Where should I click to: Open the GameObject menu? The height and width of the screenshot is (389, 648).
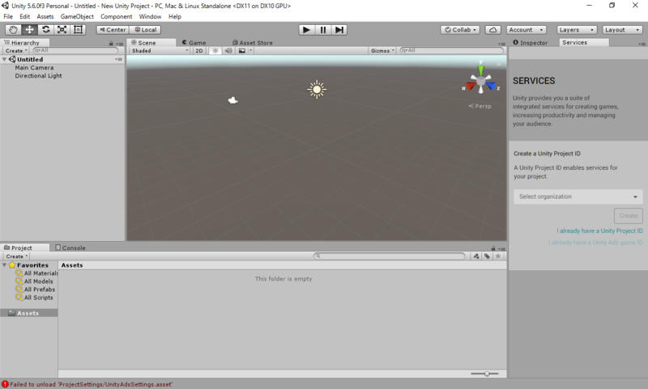[77, 16]
